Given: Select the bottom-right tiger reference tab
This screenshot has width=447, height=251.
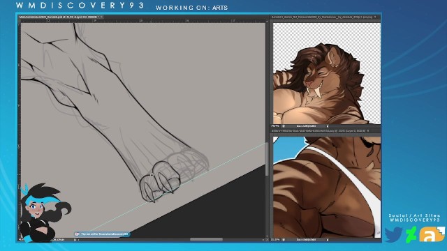Looking at the screenshot, I should pos(318,131).
